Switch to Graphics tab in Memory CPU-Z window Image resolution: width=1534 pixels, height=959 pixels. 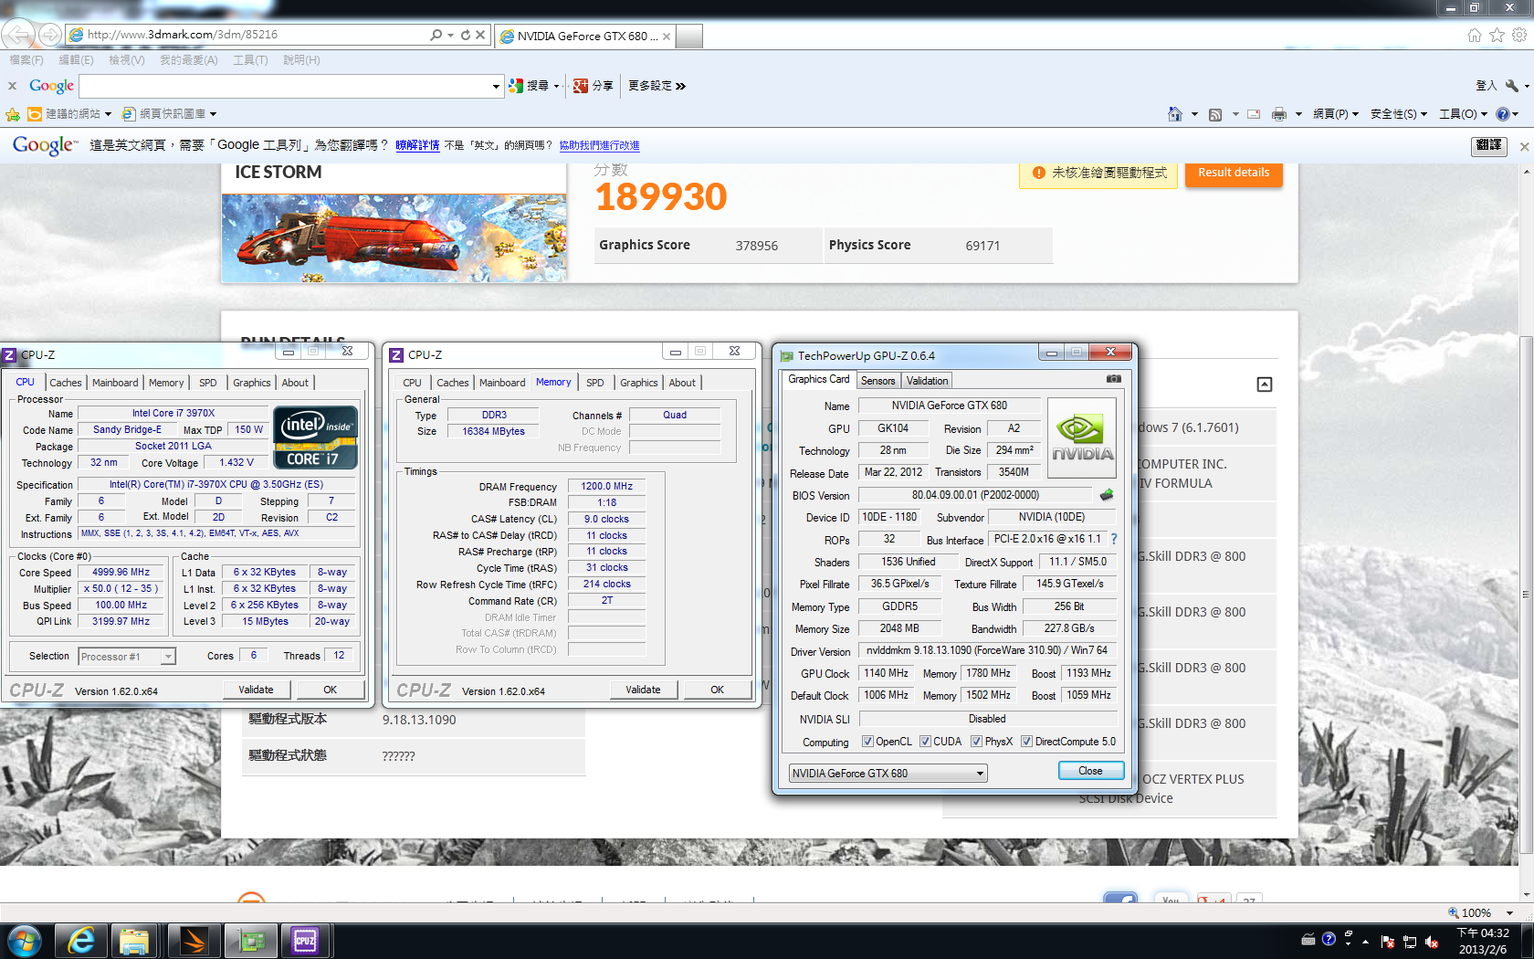[x=639, y=383]
